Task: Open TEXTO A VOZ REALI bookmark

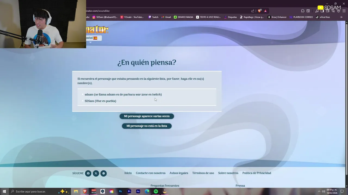Action: [x=209, y=17]
